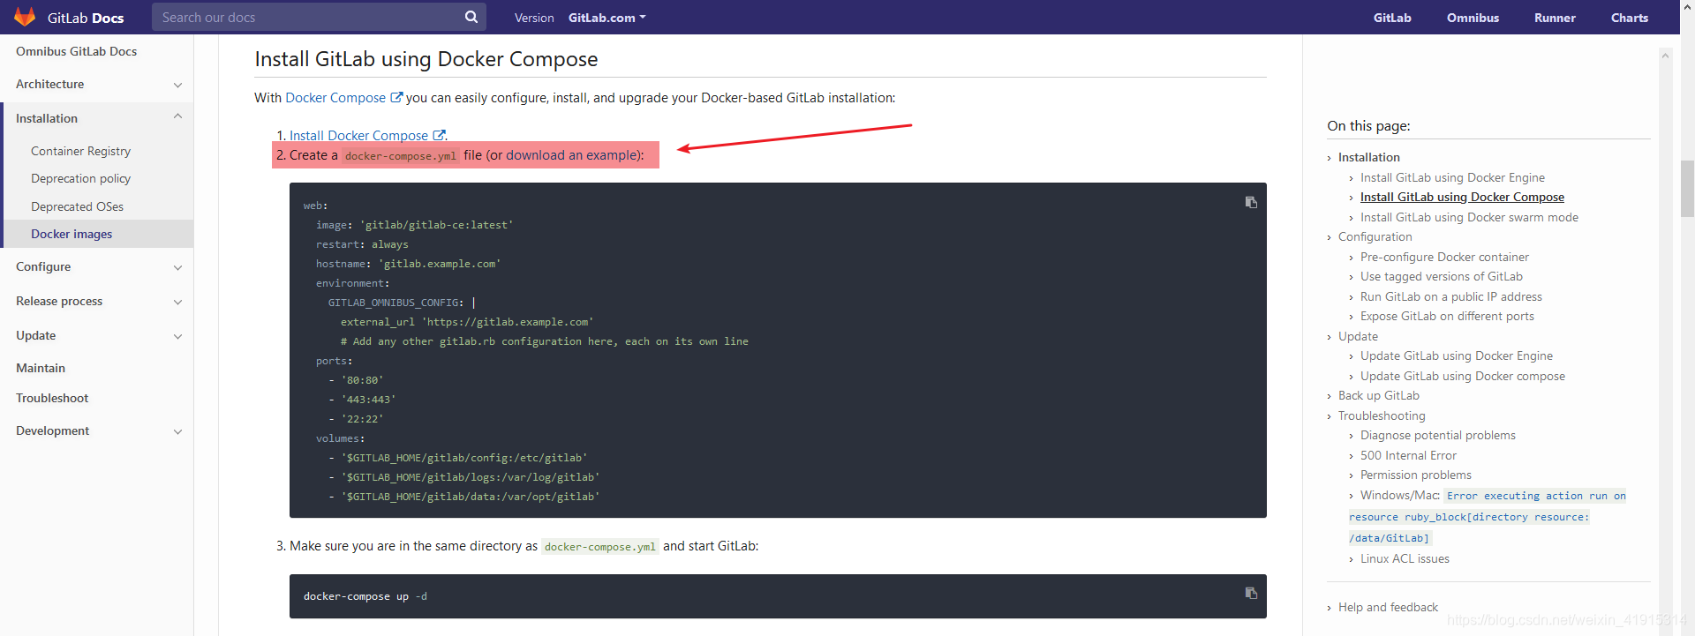Click the GitLab fox logo icon
The height and width of the screenshot is (636, 1695).
point(25,17)
